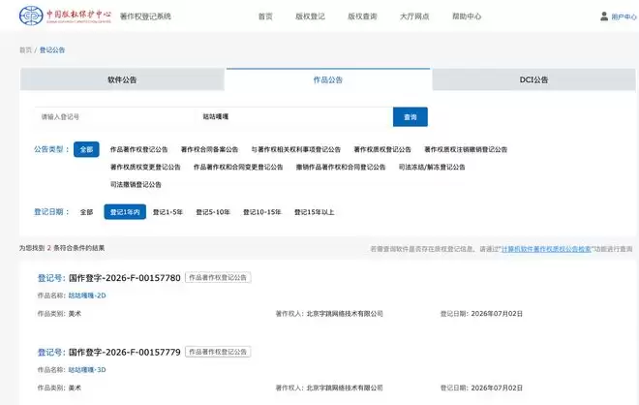Open 版权登记 navigation item

point(310,16)
